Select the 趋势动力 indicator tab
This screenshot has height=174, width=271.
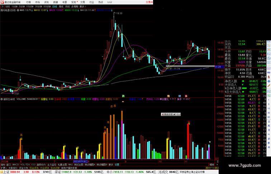point(41,165)
